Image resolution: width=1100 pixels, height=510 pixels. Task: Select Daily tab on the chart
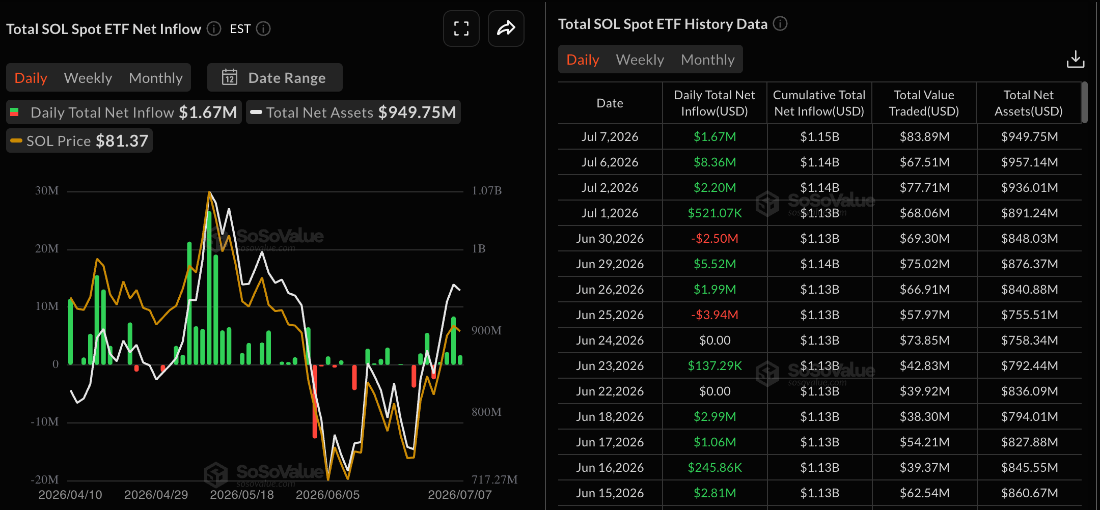pos(31,78)
